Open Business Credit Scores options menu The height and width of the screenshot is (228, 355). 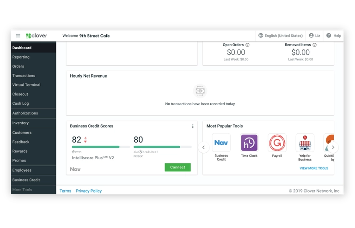(x=193, y=126)
